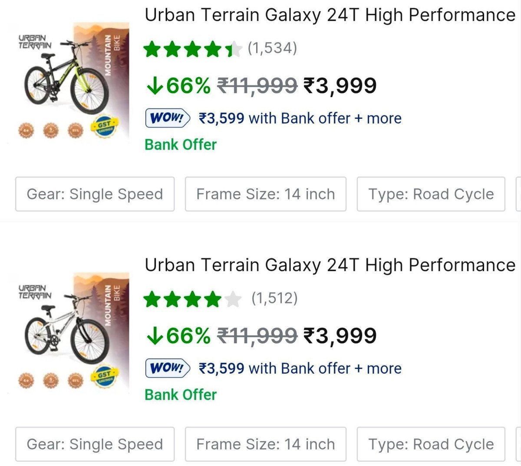Screen dimensions: 521x466
Task: Tap GST savings badge on second bike image
Action: [104, 376]
